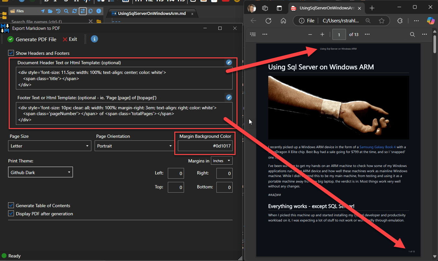This screenshot has width=438, height=261.
Task: Close the UsingSqlServerOnWindowsArm.md editor tab
Action: pos(192,14)
